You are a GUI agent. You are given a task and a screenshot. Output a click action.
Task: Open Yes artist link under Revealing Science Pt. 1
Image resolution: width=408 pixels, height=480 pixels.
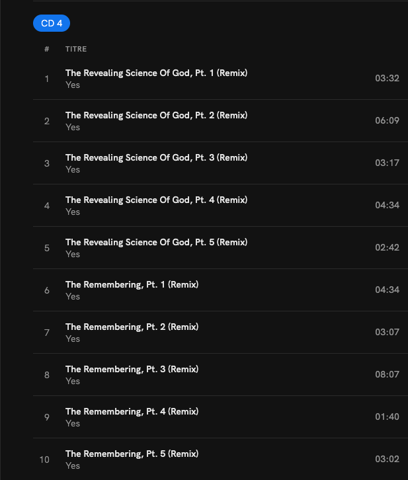(73, 85)
